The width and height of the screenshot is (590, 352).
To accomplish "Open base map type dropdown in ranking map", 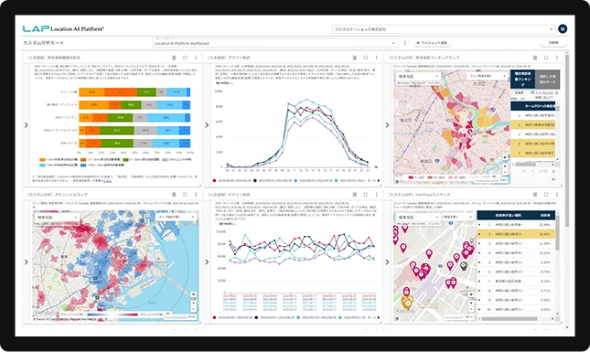I will 418,76.
